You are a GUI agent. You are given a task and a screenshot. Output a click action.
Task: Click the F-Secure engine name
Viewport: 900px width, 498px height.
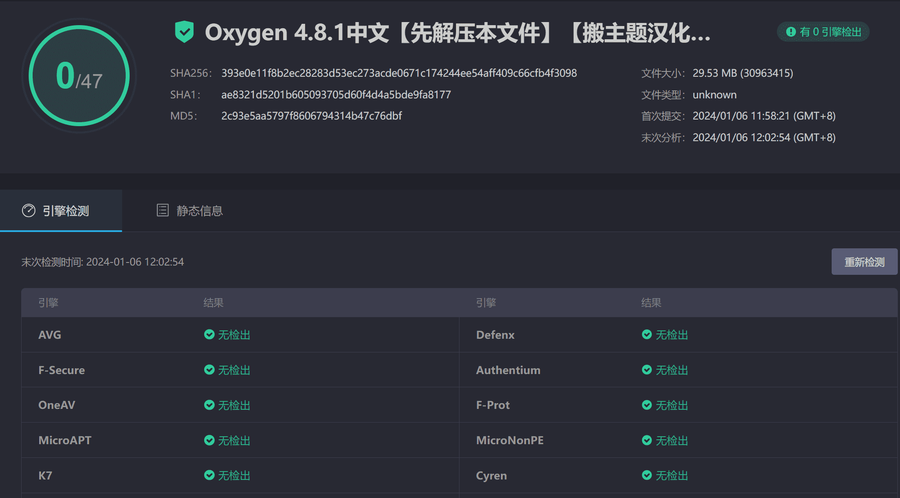click(x=62, y=370)
